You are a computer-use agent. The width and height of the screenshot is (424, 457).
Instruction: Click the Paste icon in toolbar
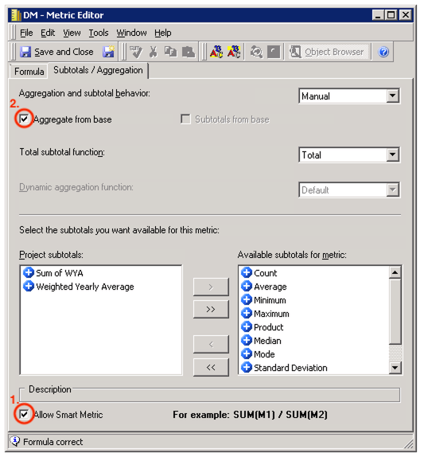[x=188, y=52]
